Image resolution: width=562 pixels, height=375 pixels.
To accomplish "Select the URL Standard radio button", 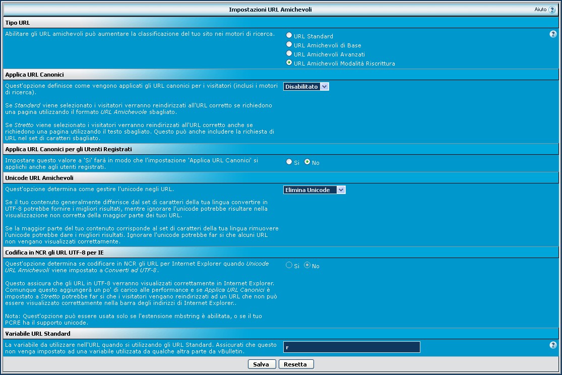I will pos(289,35).
